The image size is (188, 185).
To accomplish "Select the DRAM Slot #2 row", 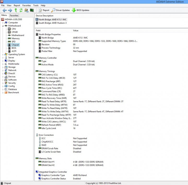I will click(x=71, y=165).
